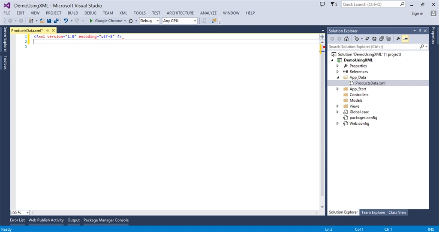
Task: Open the notifications flag icon
Action: tap(332, 4)
